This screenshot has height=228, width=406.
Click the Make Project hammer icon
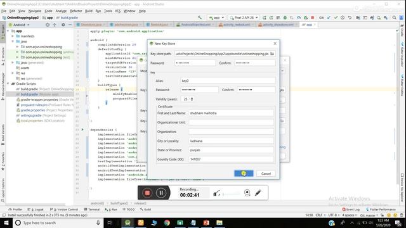click(200, 18)
